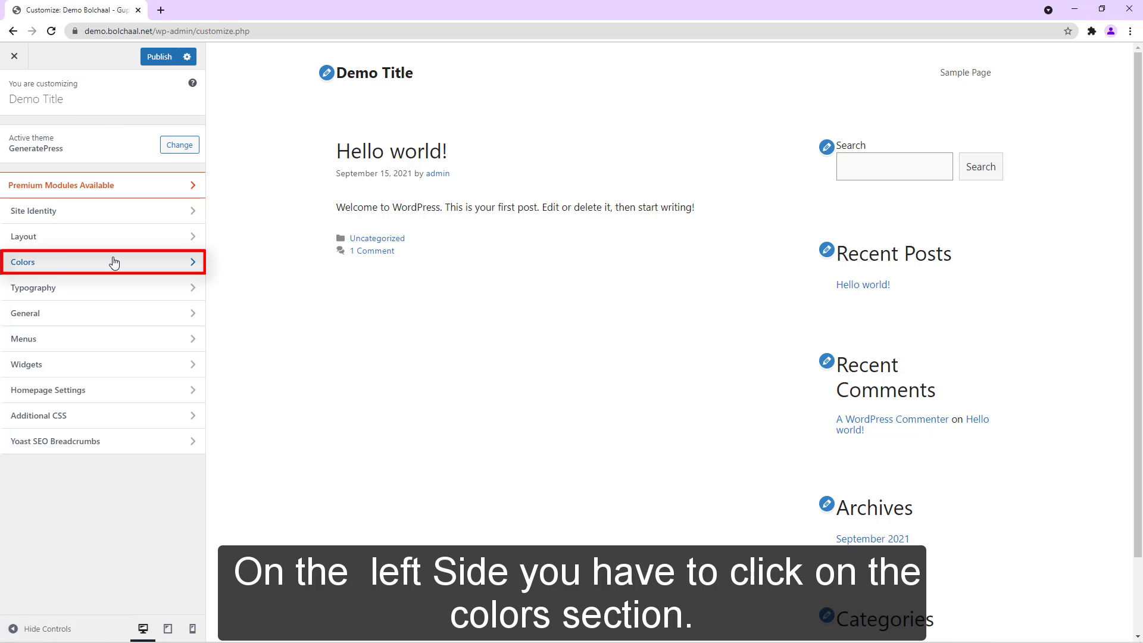Click the browser address bar
The image size is (1143, 643).
pyautogui.click(x=571, y=31)
